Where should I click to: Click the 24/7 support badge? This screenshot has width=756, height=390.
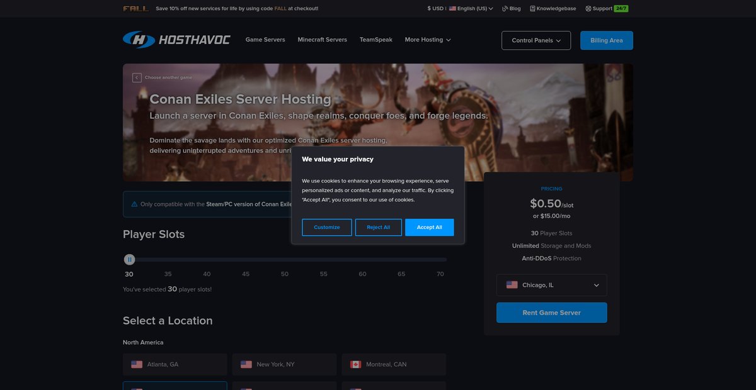pyautogui.click(x=621, y=9)
